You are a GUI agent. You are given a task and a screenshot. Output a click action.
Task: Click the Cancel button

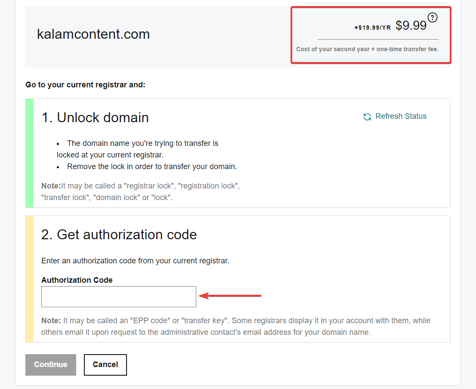[x=105, y=364]
